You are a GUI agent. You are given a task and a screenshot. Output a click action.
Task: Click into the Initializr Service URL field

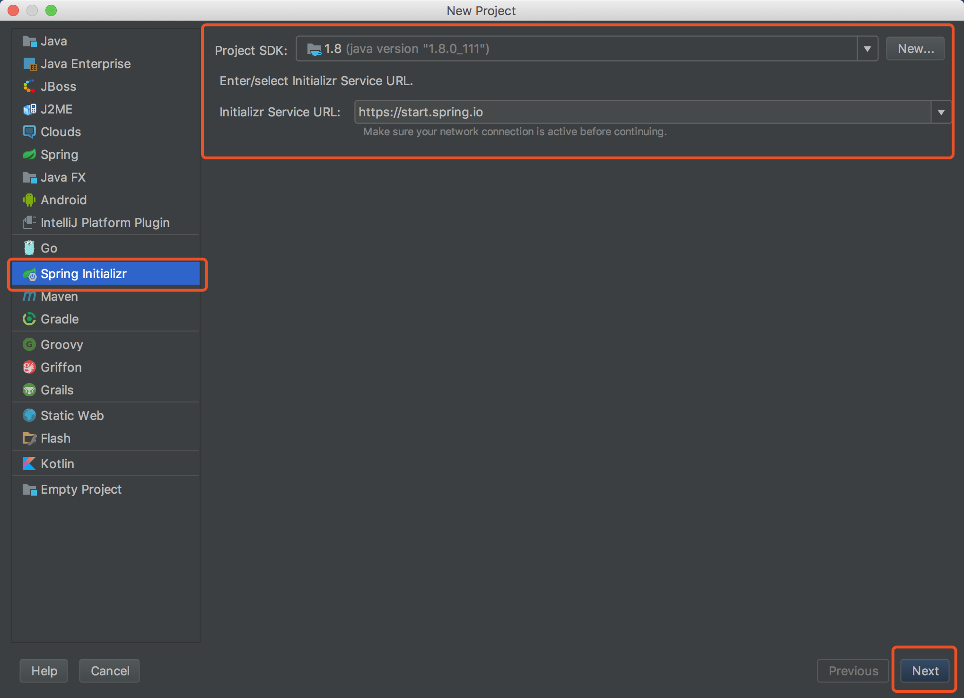(642, 112)
